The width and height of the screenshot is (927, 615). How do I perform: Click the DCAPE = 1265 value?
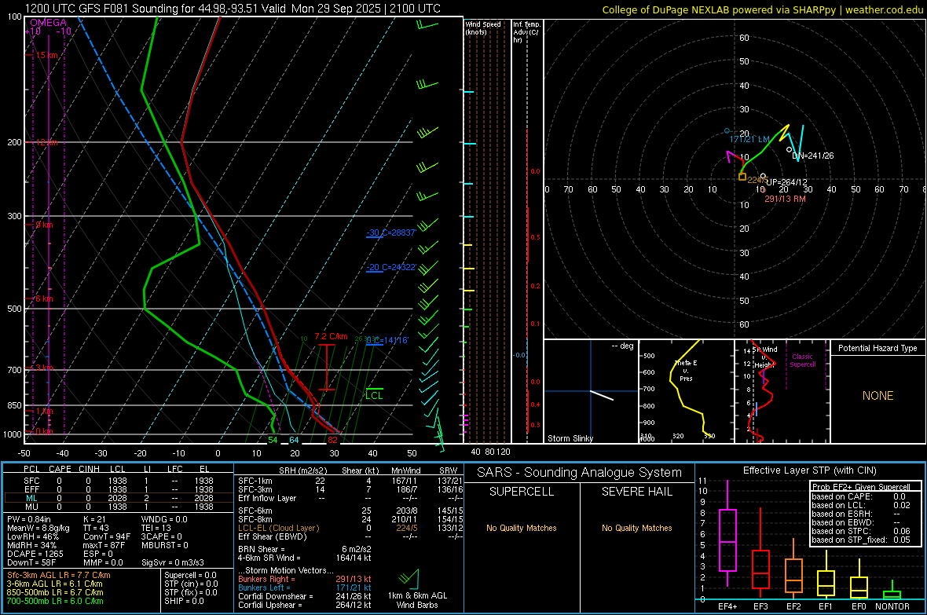[35, 554]
